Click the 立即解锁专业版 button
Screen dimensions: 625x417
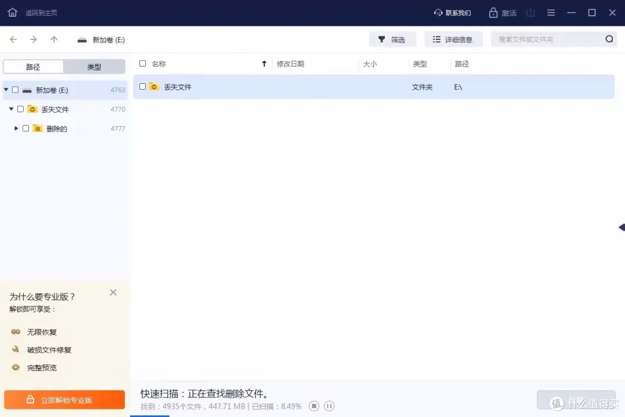65,400
